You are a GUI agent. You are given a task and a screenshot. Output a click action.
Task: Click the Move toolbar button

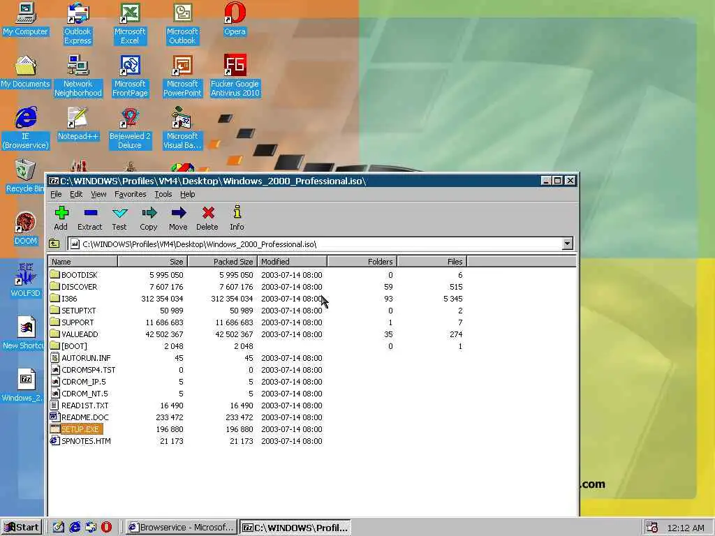coord(178,218)
